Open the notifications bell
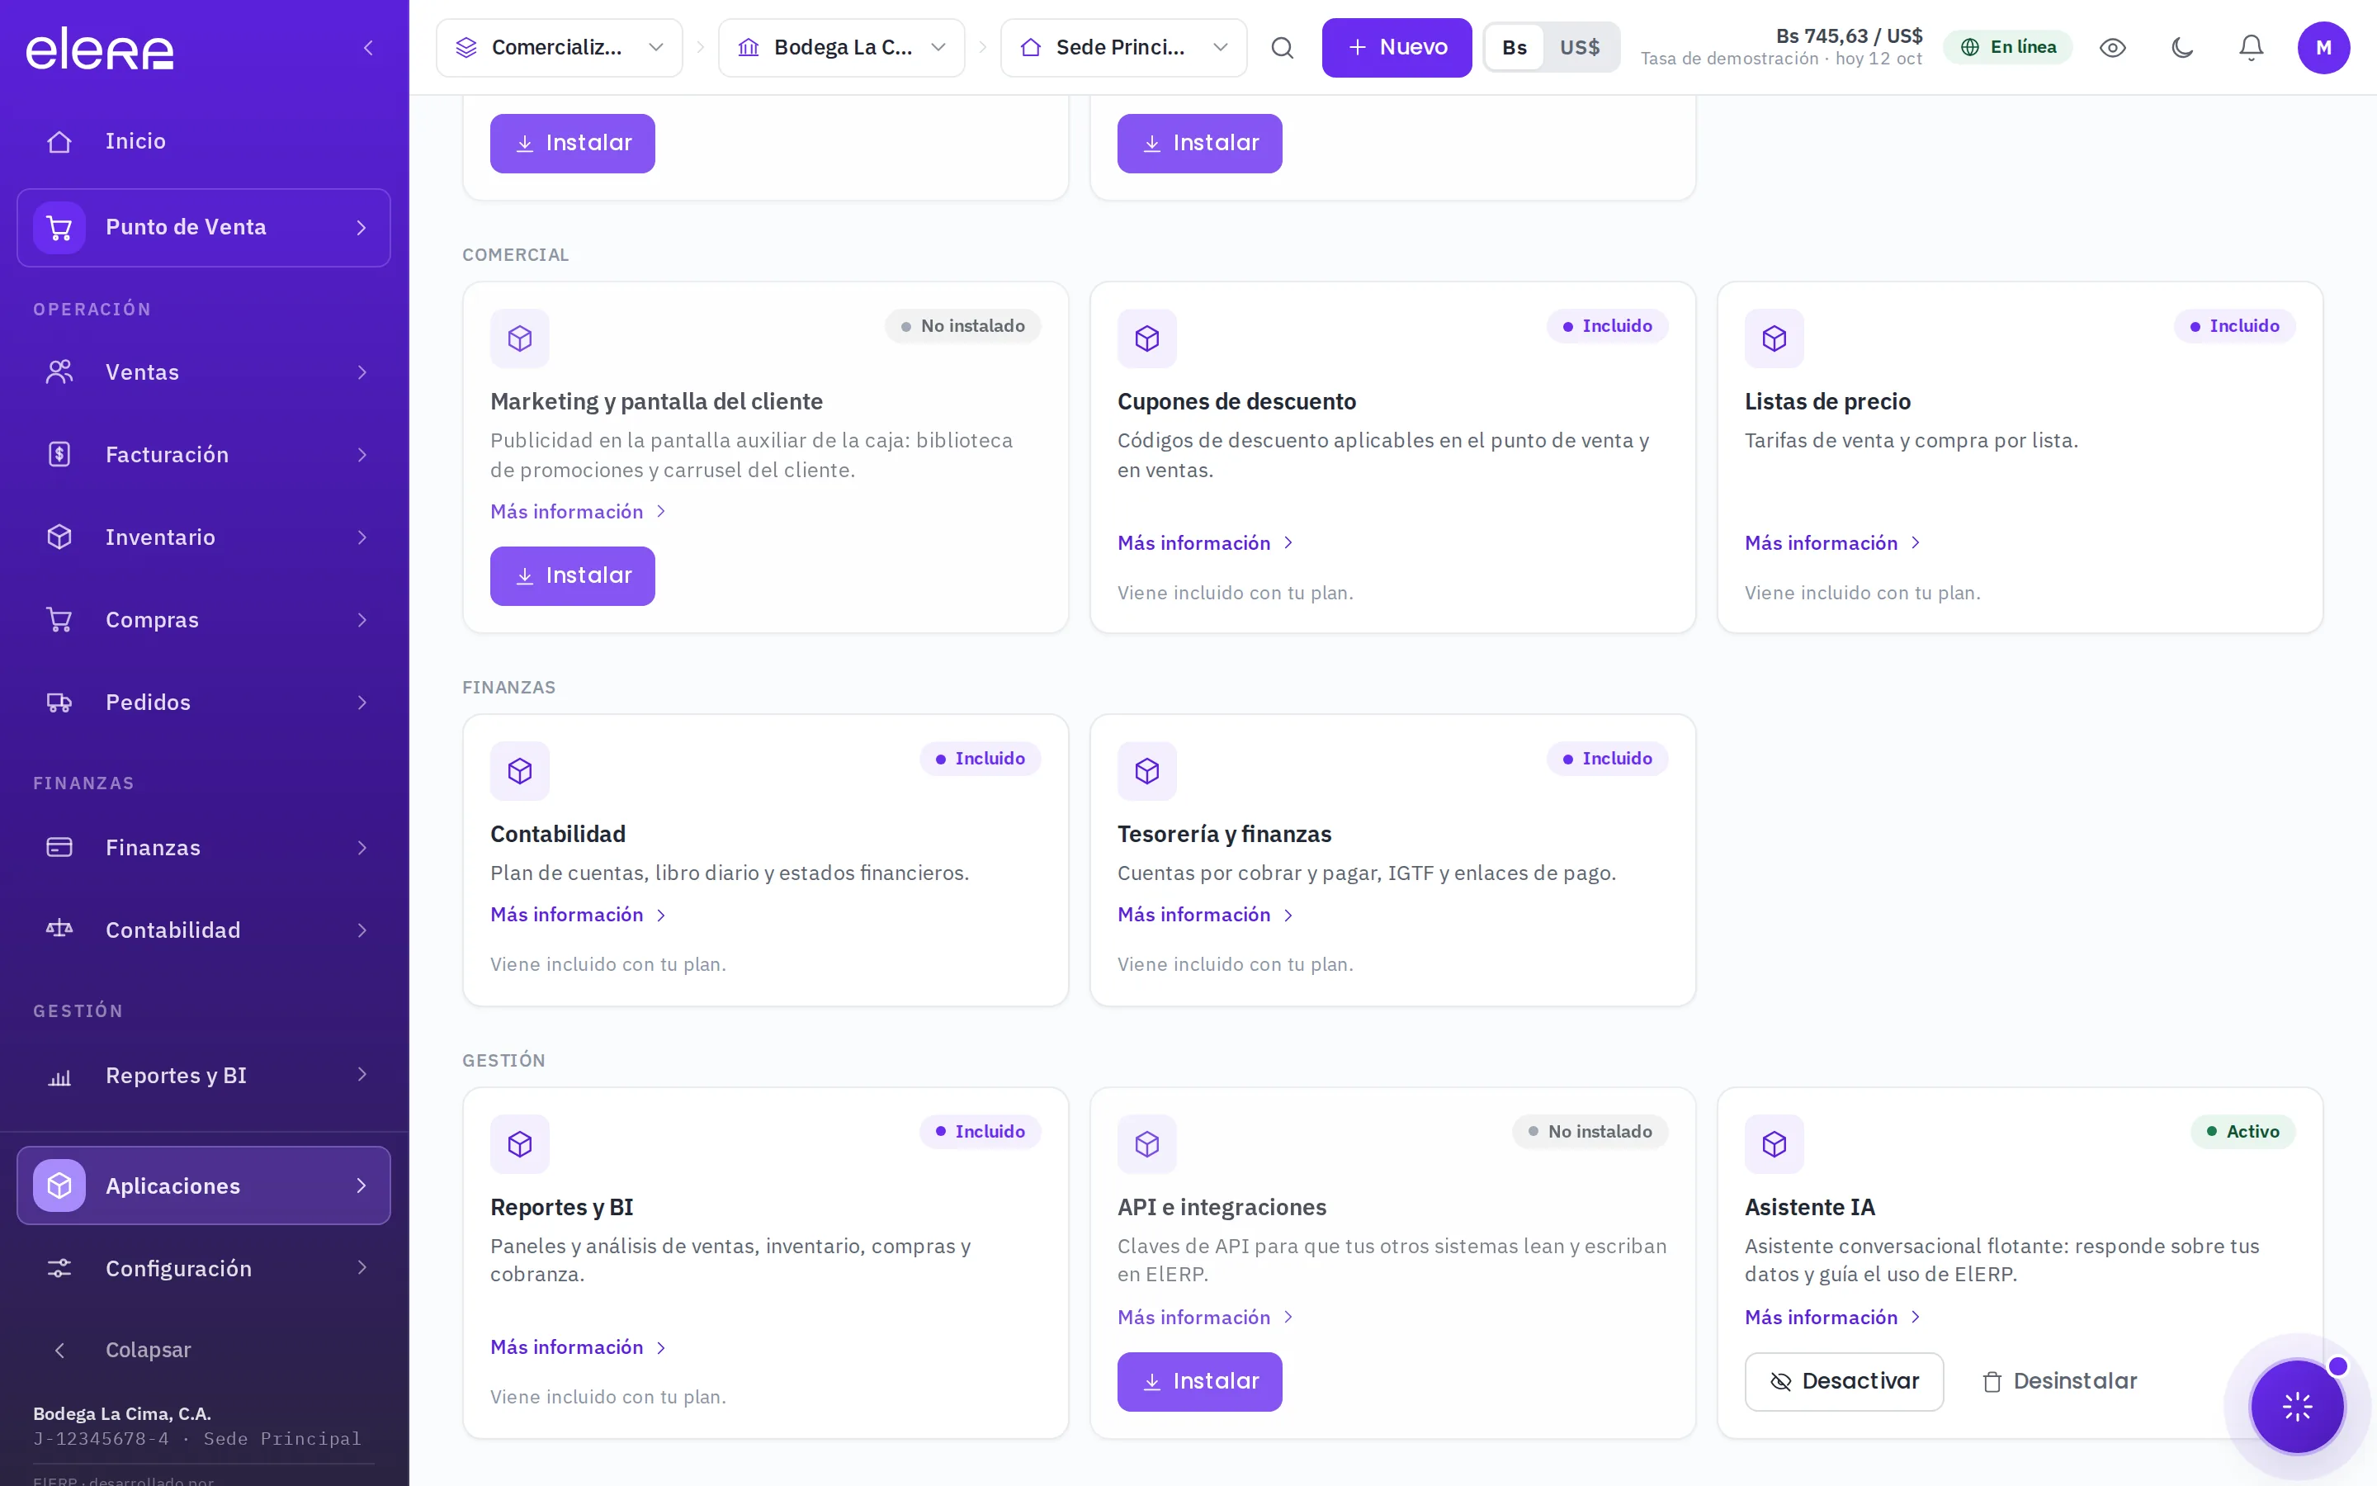This screenshot has width=2377, height=1486. tap(2252, 47)
